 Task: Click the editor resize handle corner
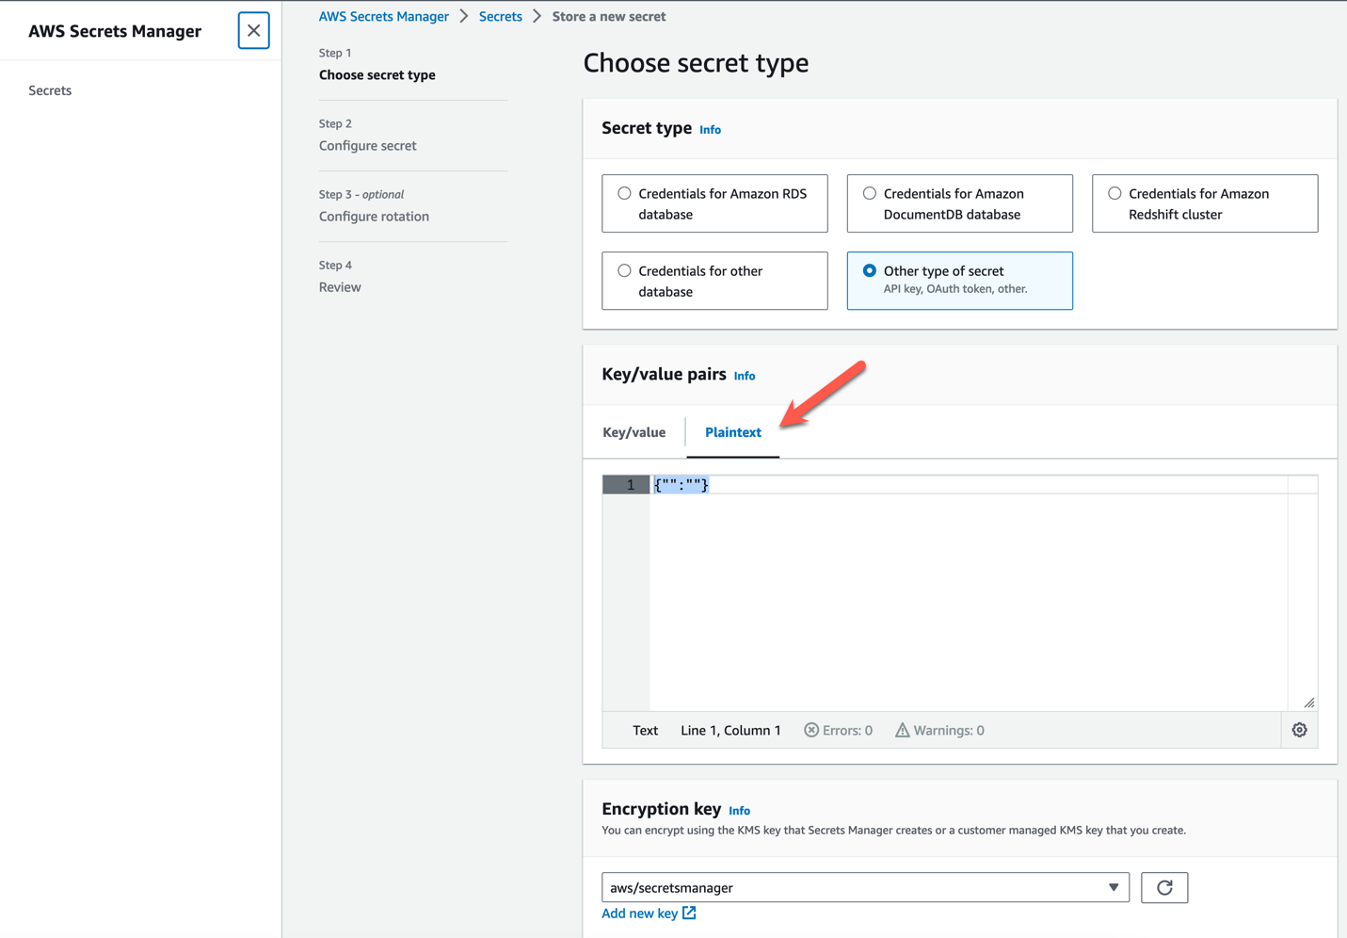point(1308,702)
